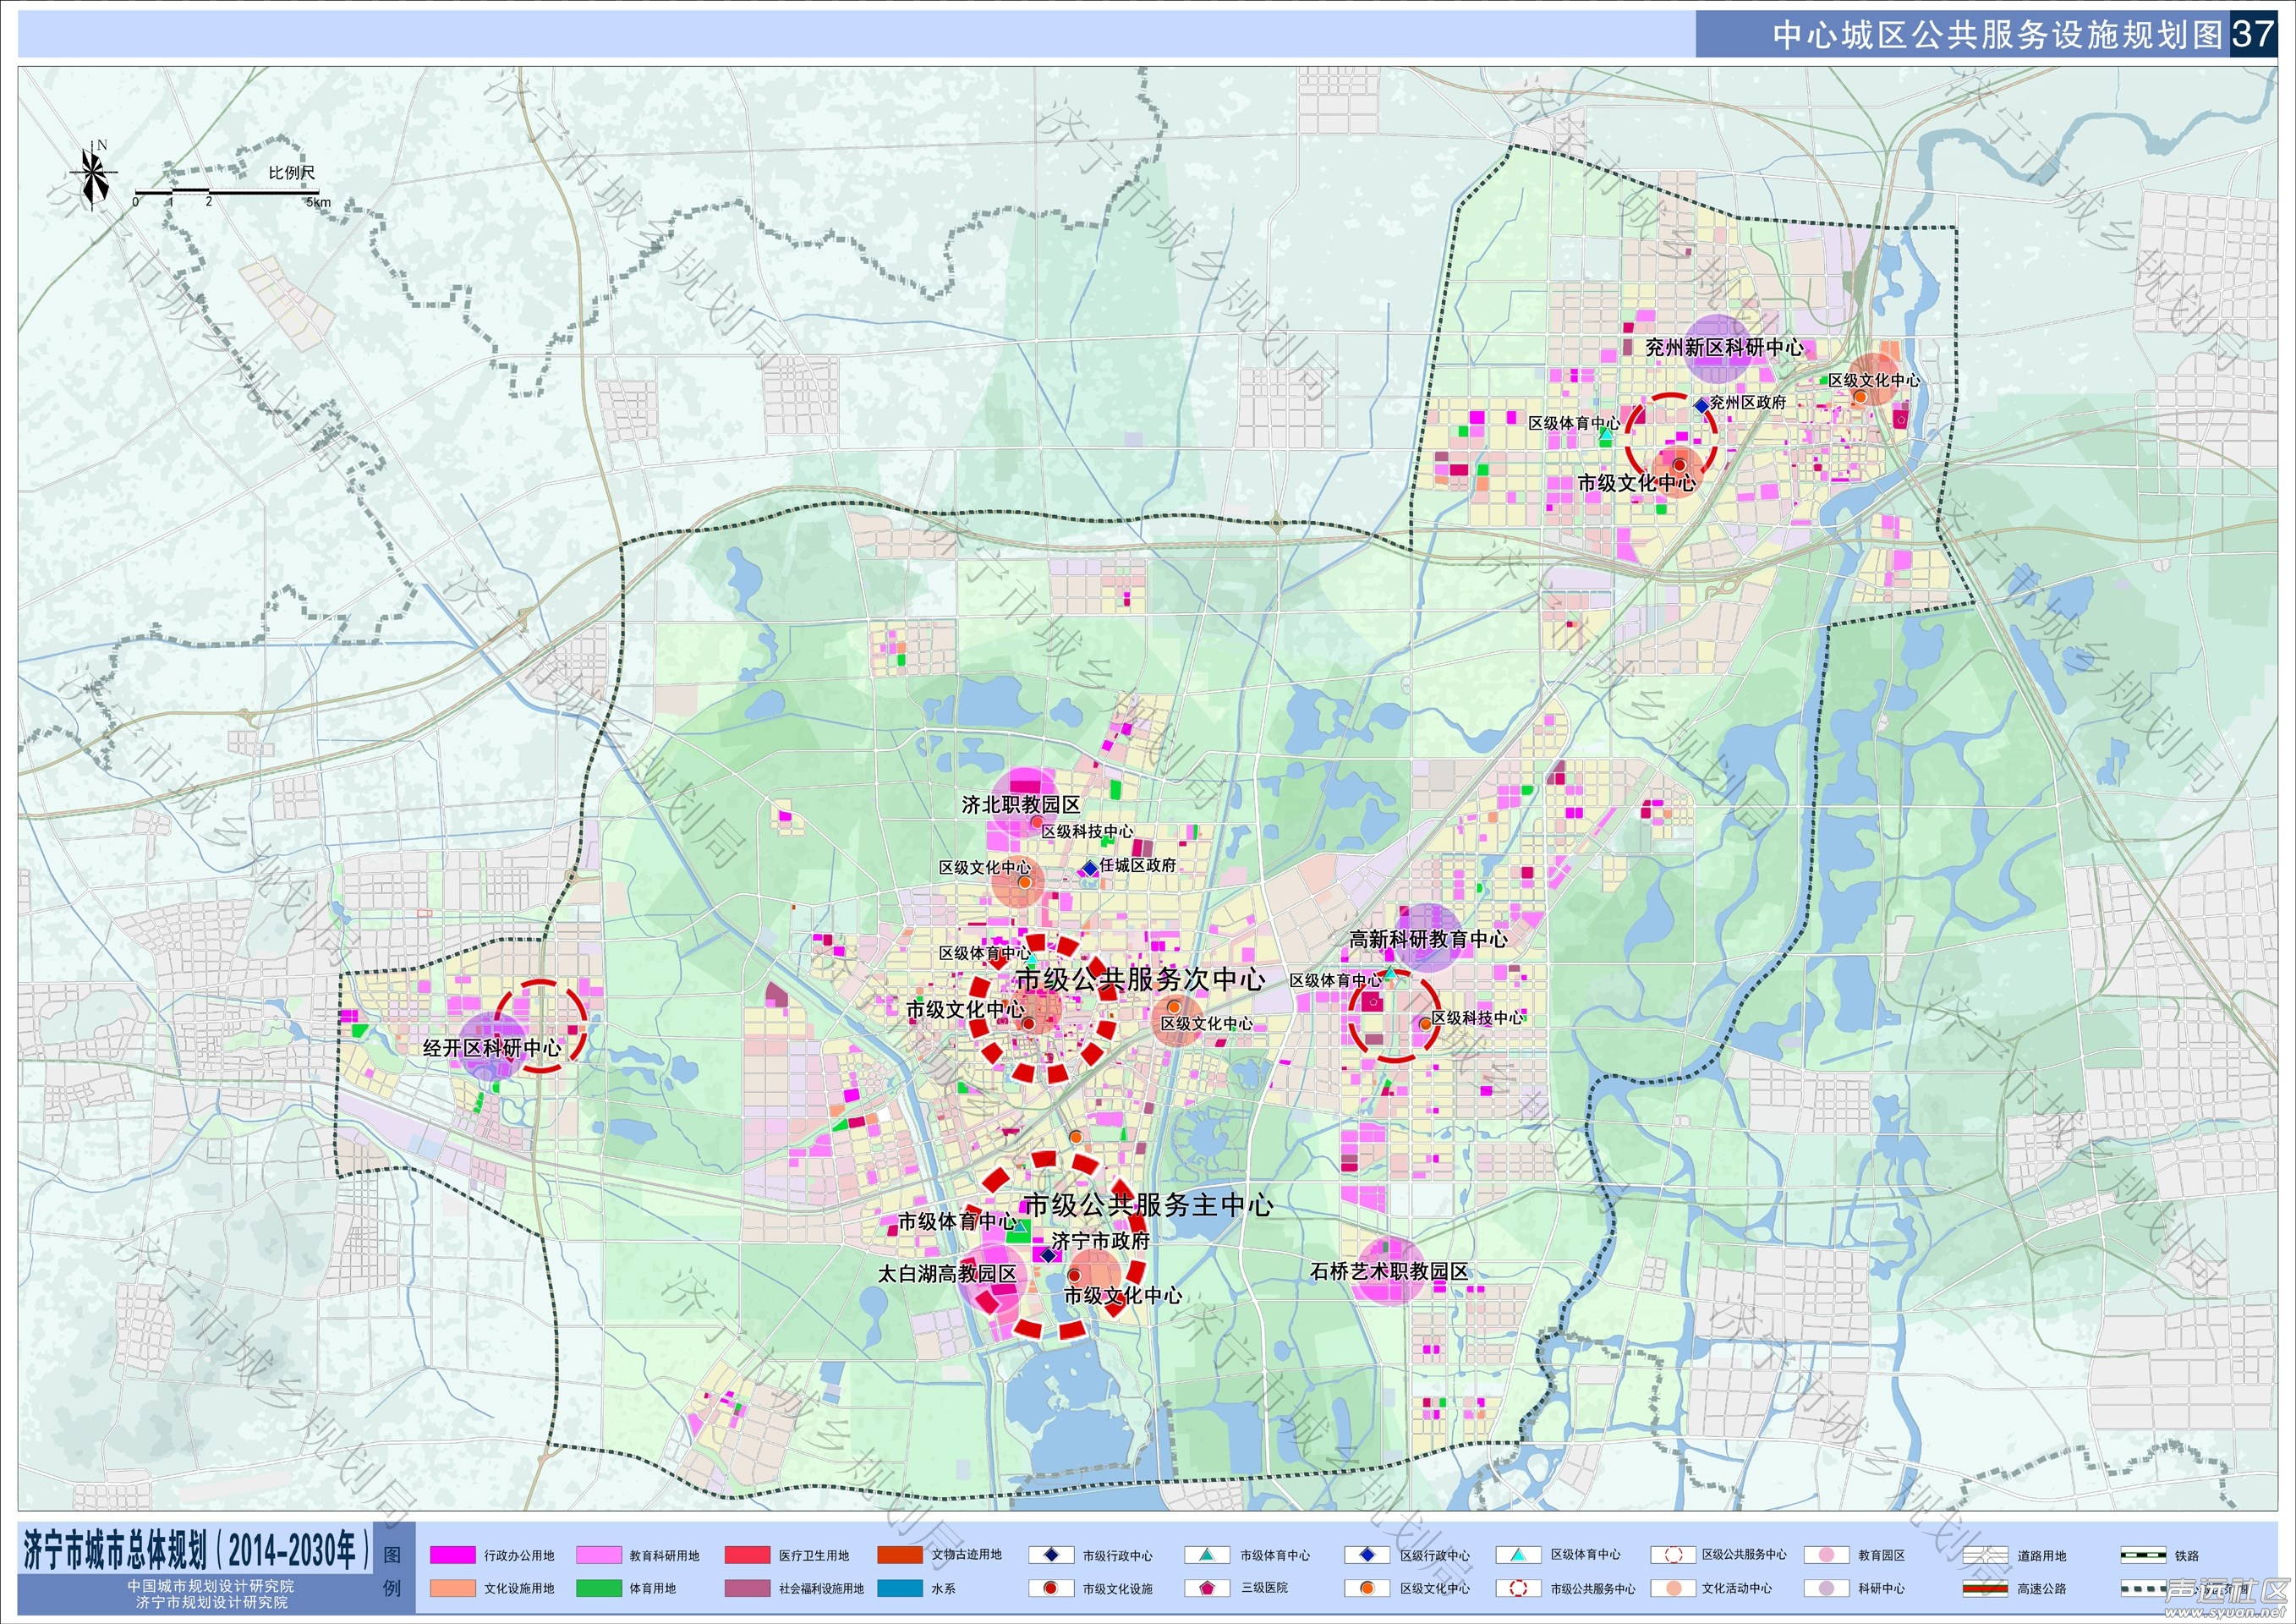The width and height of the screenshot is (2296, 1624).
Task: Click legend cyan triangle for 区级体育中心
Action: coord(1518,1555)
